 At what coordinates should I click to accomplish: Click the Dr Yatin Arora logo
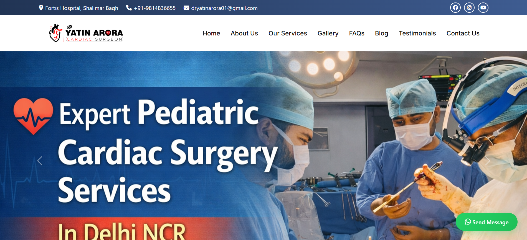tap(86, 33)
